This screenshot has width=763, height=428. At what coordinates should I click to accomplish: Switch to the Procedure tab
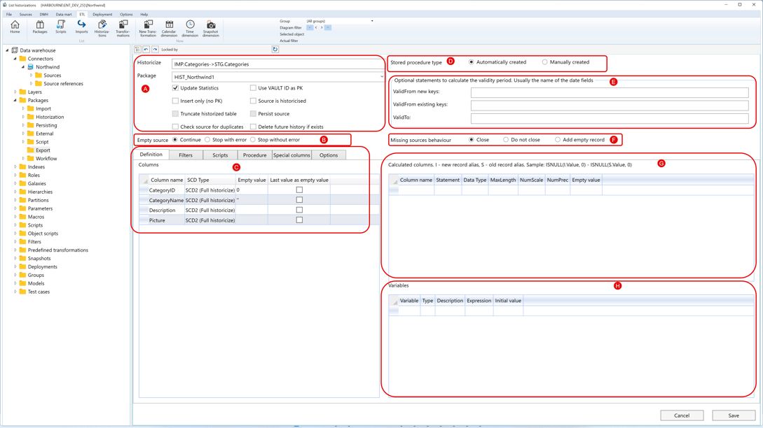click(x=254, y=155)
